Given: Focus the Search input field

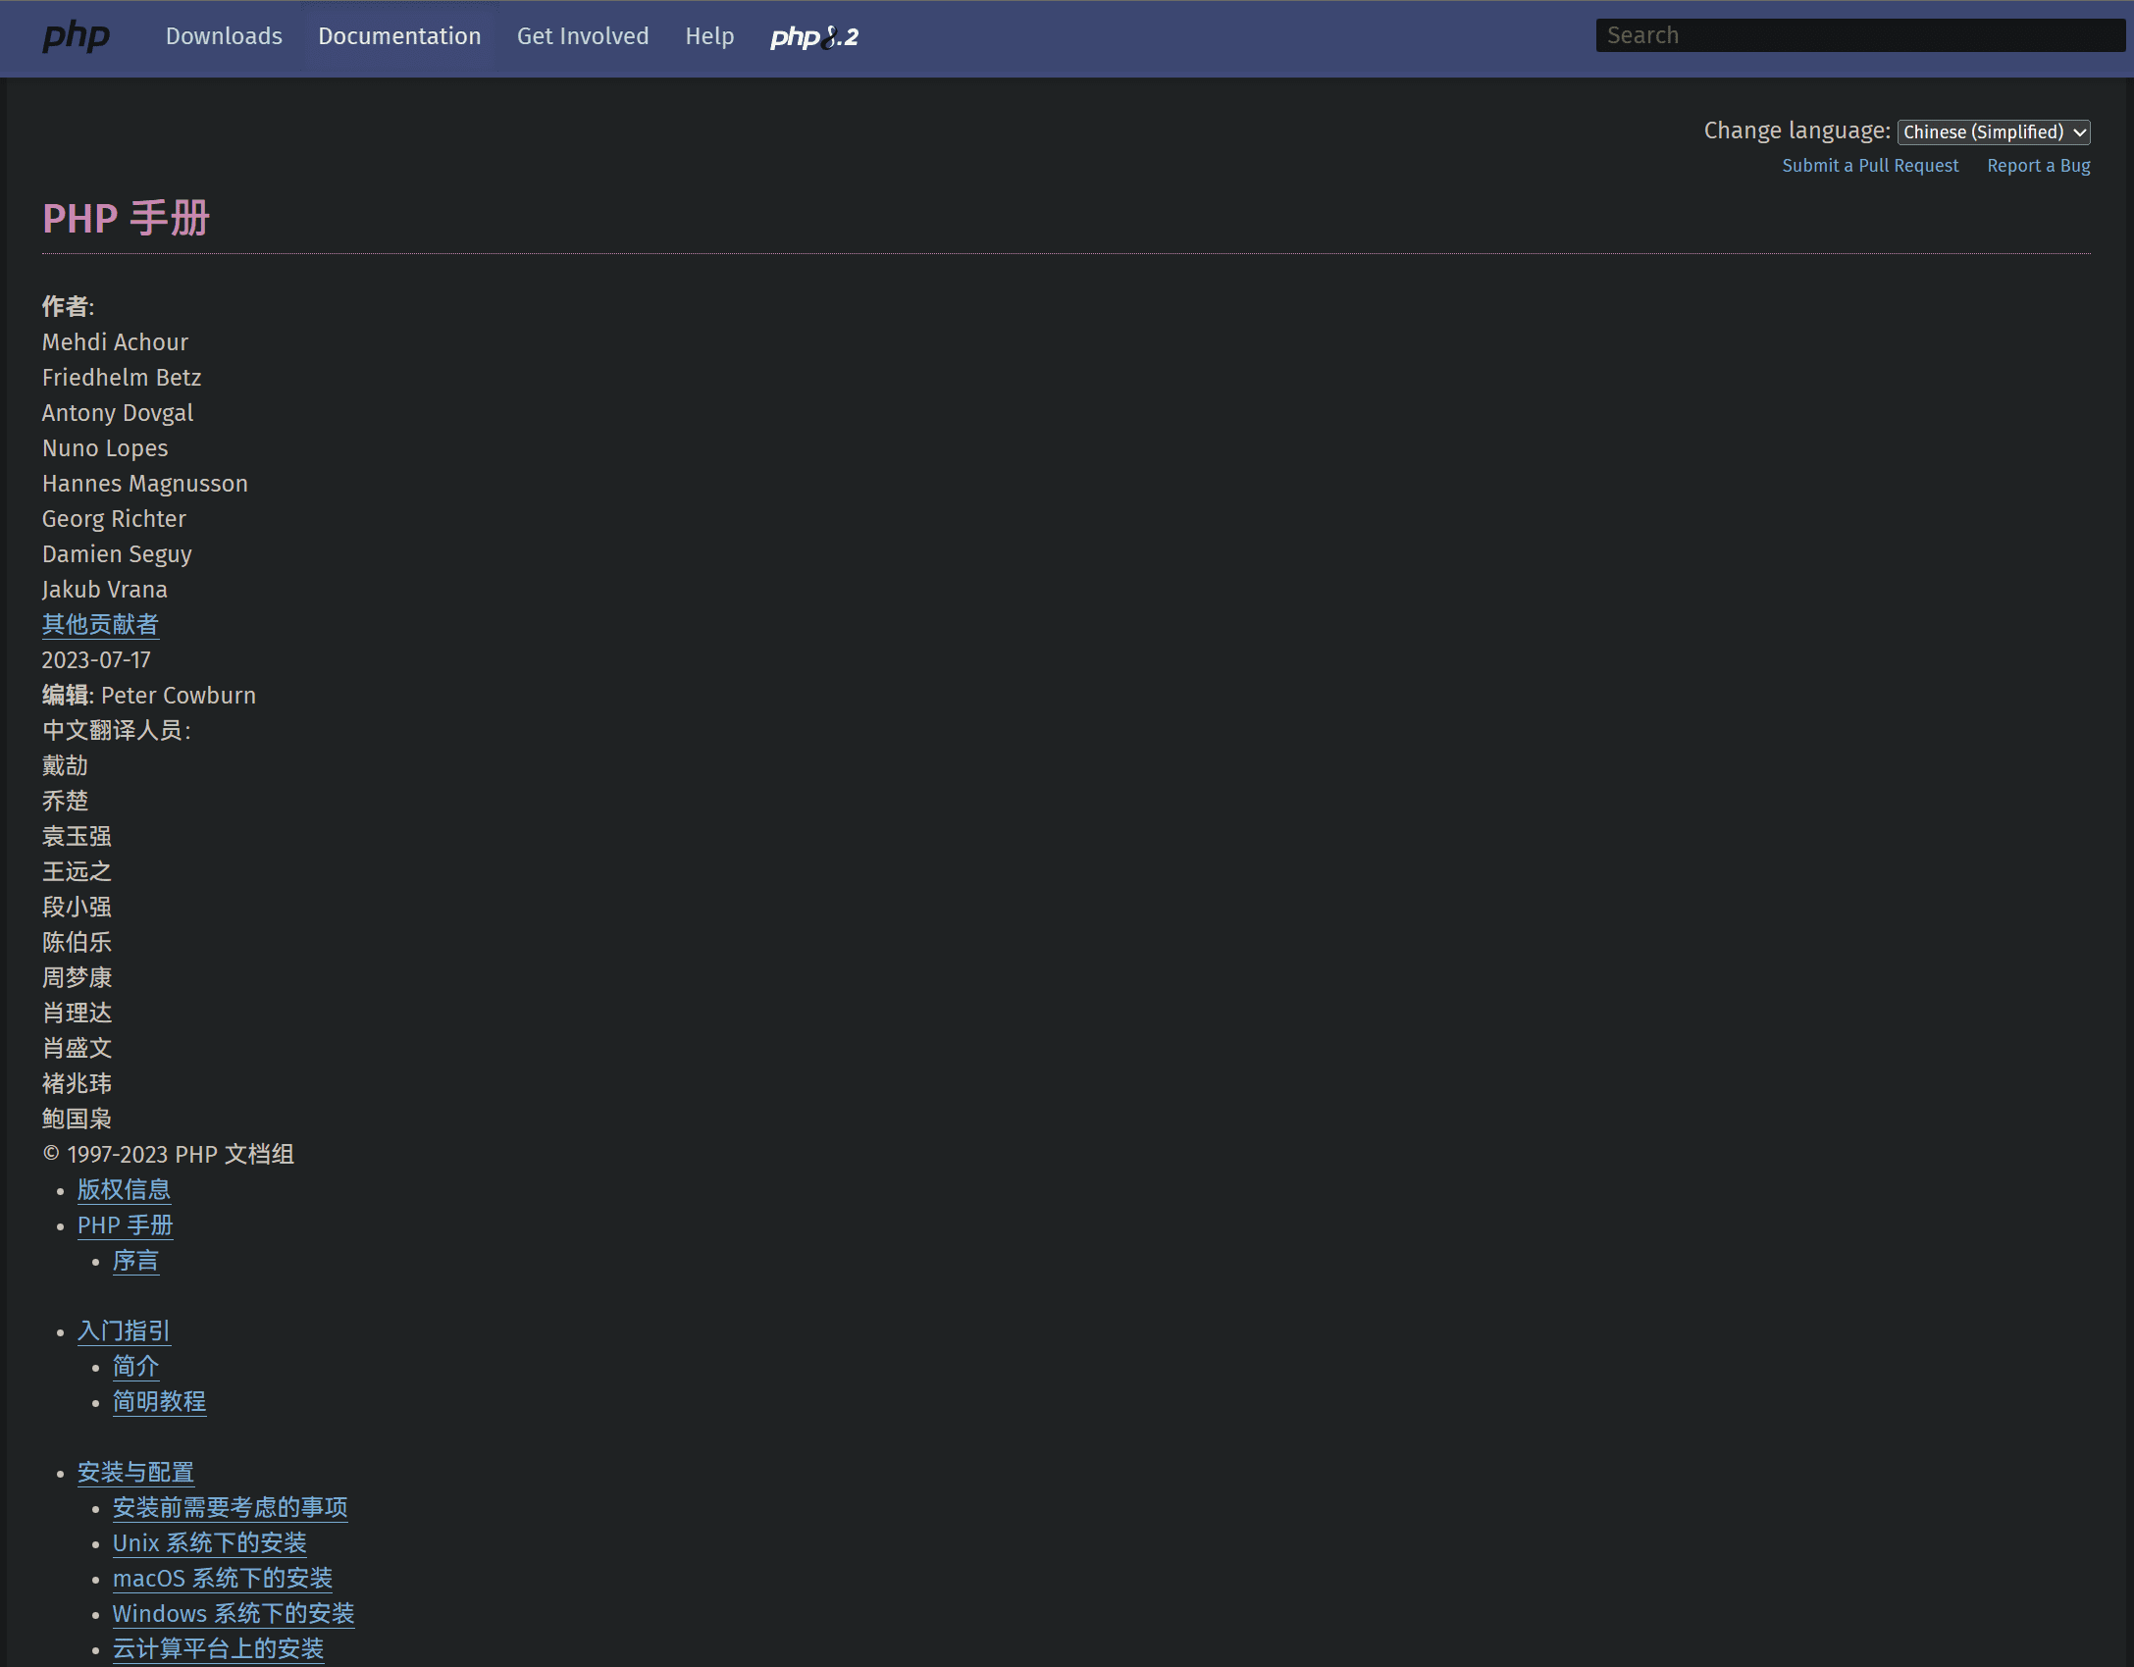Looking at the screenshot, I should [1859, 35].
